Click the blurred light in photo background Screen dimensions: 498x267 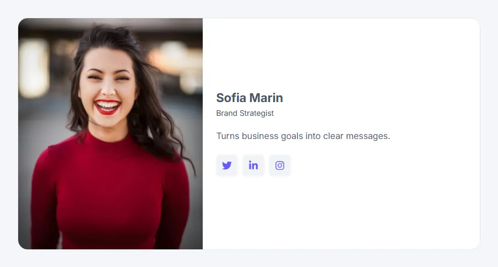click(34, 67)
